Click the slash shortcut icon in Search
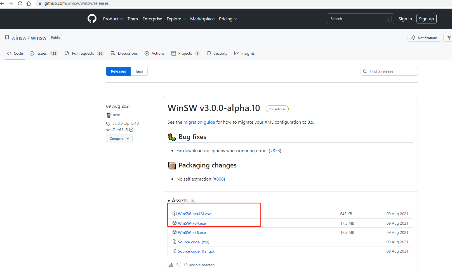 click(x=389, y=19)
